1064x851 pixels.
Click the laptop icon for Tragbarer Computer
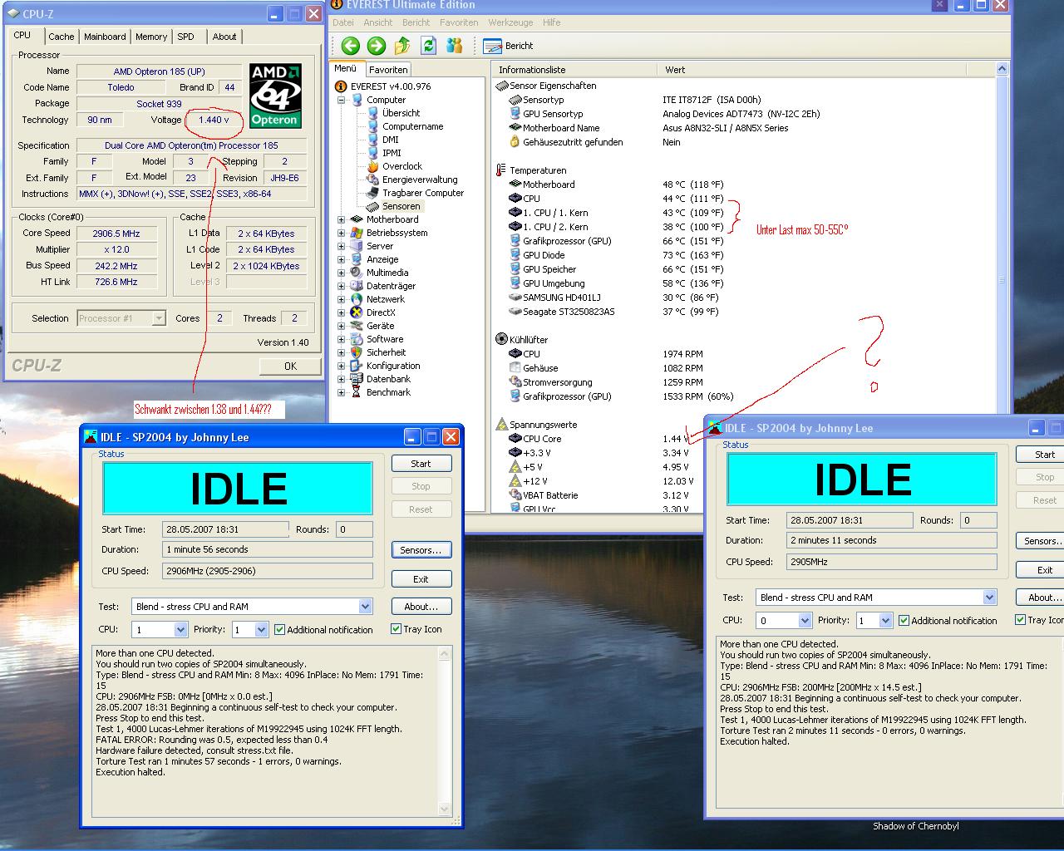[x=373, y=193]
